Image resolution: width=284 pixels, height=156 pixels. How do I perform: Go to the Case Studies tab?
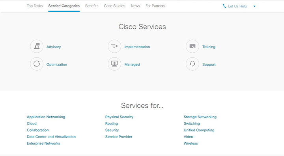point(114,6)
